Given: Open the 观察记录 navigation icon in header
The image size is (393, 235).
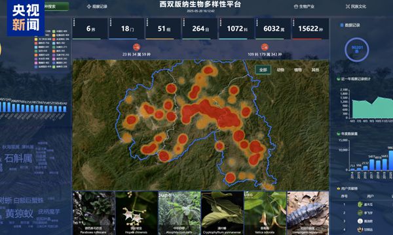Looking at the screenshot, I should coord(88,7).
